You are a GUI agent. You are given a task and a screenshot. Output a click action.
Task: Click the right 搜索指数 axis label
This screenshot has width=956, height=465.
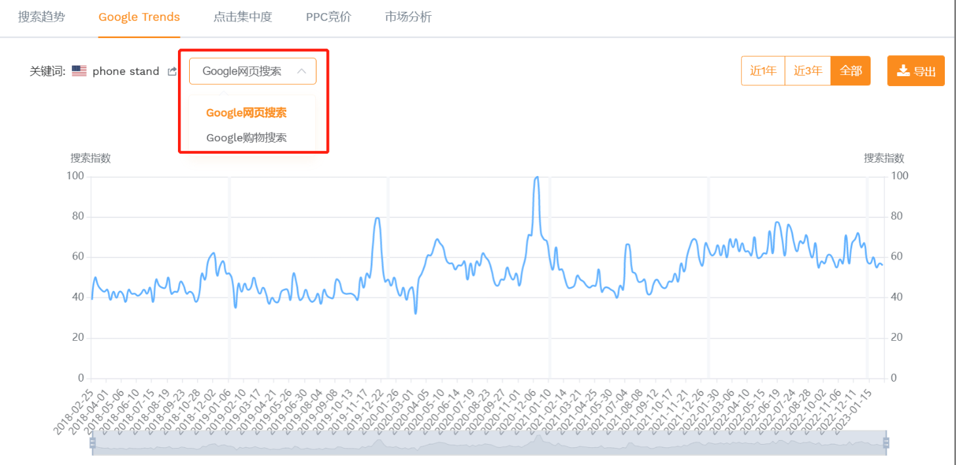tap(884, 158)
